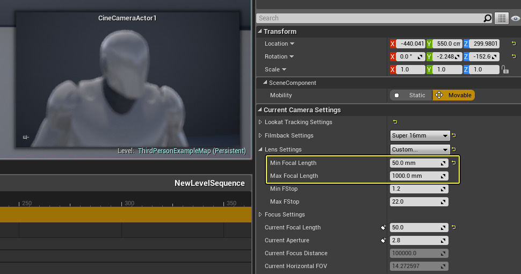Click the eye view options icon
The height and width of the screenshot is (274, 521).
516,18
